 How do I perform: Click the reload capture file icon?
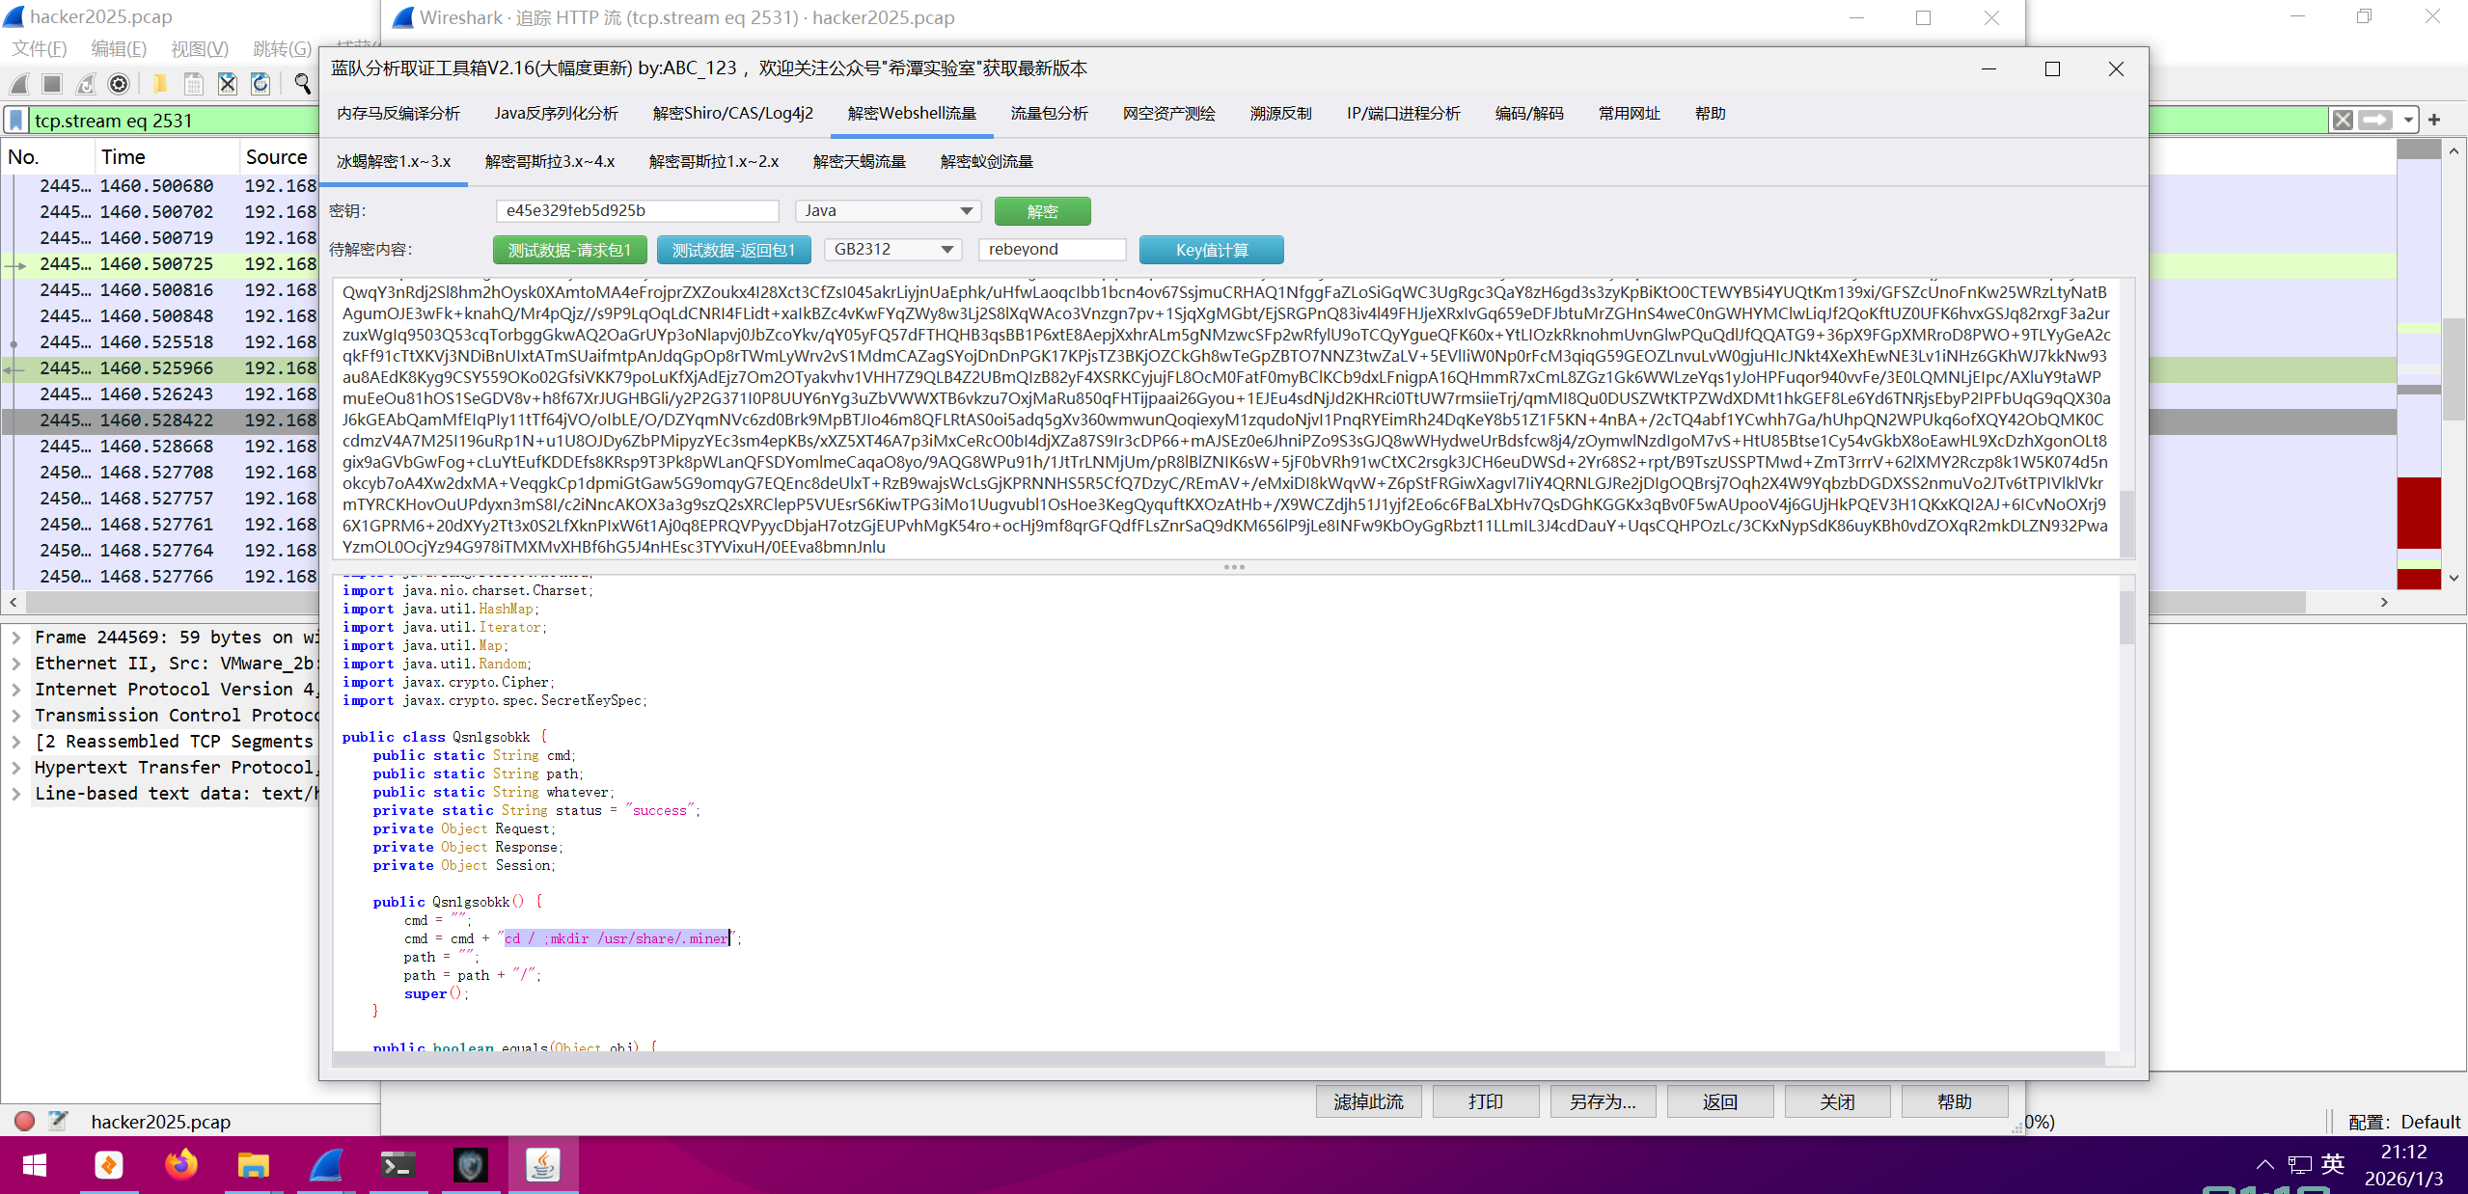coord(261,84)
